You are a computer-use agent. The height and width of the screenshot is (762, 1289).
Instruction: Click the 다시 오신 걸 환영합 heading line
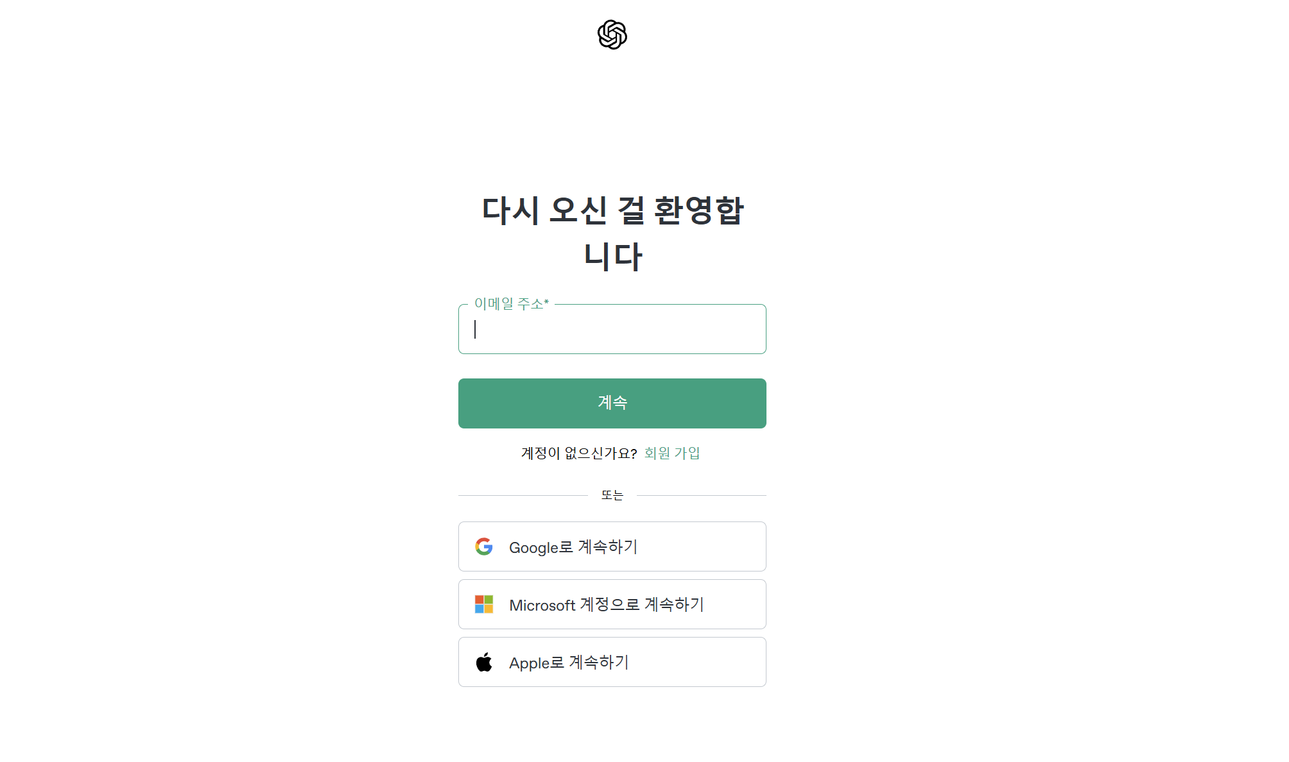pyautogui.click(x=612, y=210)
